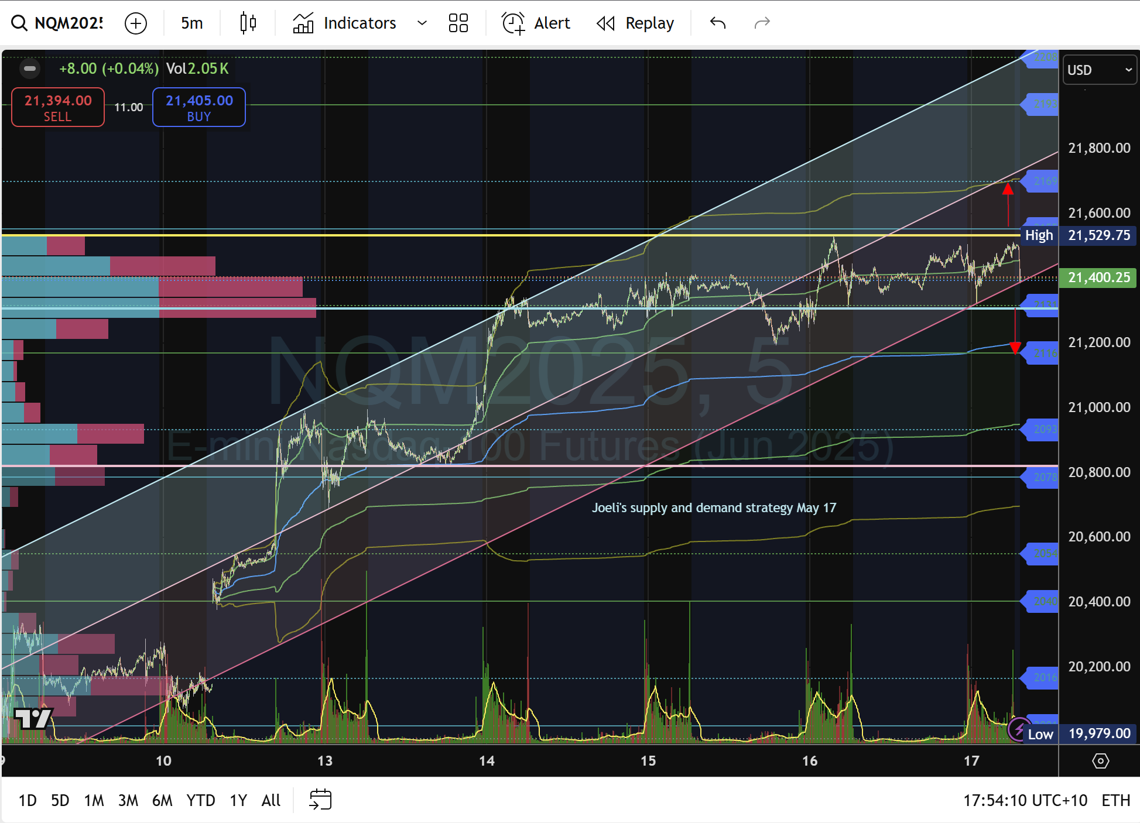Select the YTD time range
This screenshot has width=1140, height=823.
pyautogui.click(x=201, y=800)
